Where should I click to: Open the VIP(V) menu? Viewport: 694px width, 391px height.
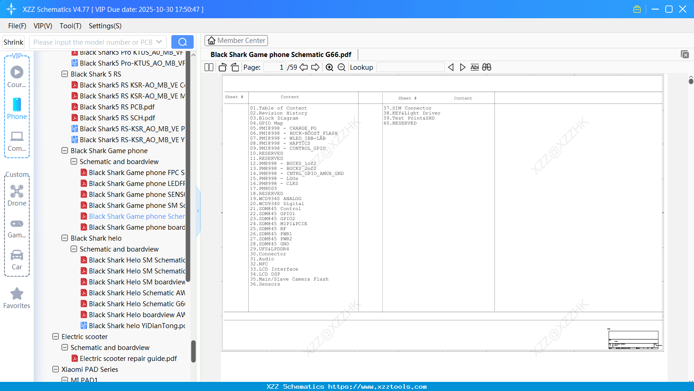pos(43,26)
